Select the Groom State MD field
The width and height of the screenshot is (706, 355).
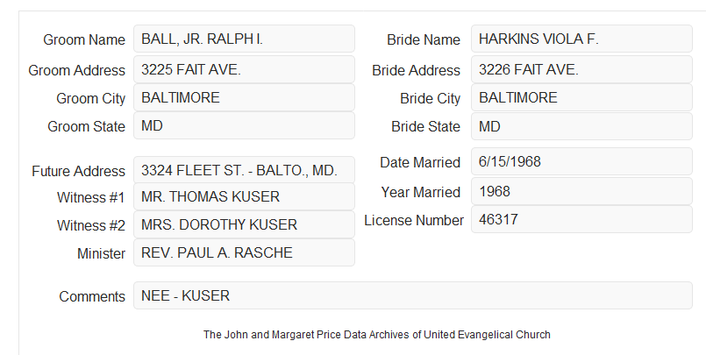[244, 125]
